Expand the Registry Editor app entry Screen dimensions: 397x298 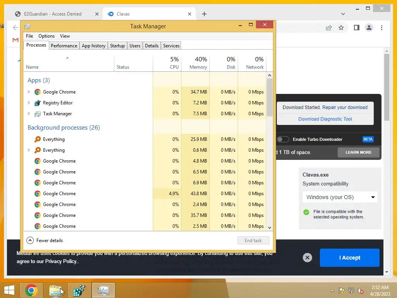(x=29, y=103)
